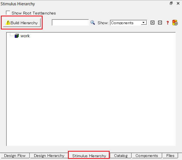Click the hierarchy search text field
The width and height of the screenshot is (182, 160).
[70, 23]
